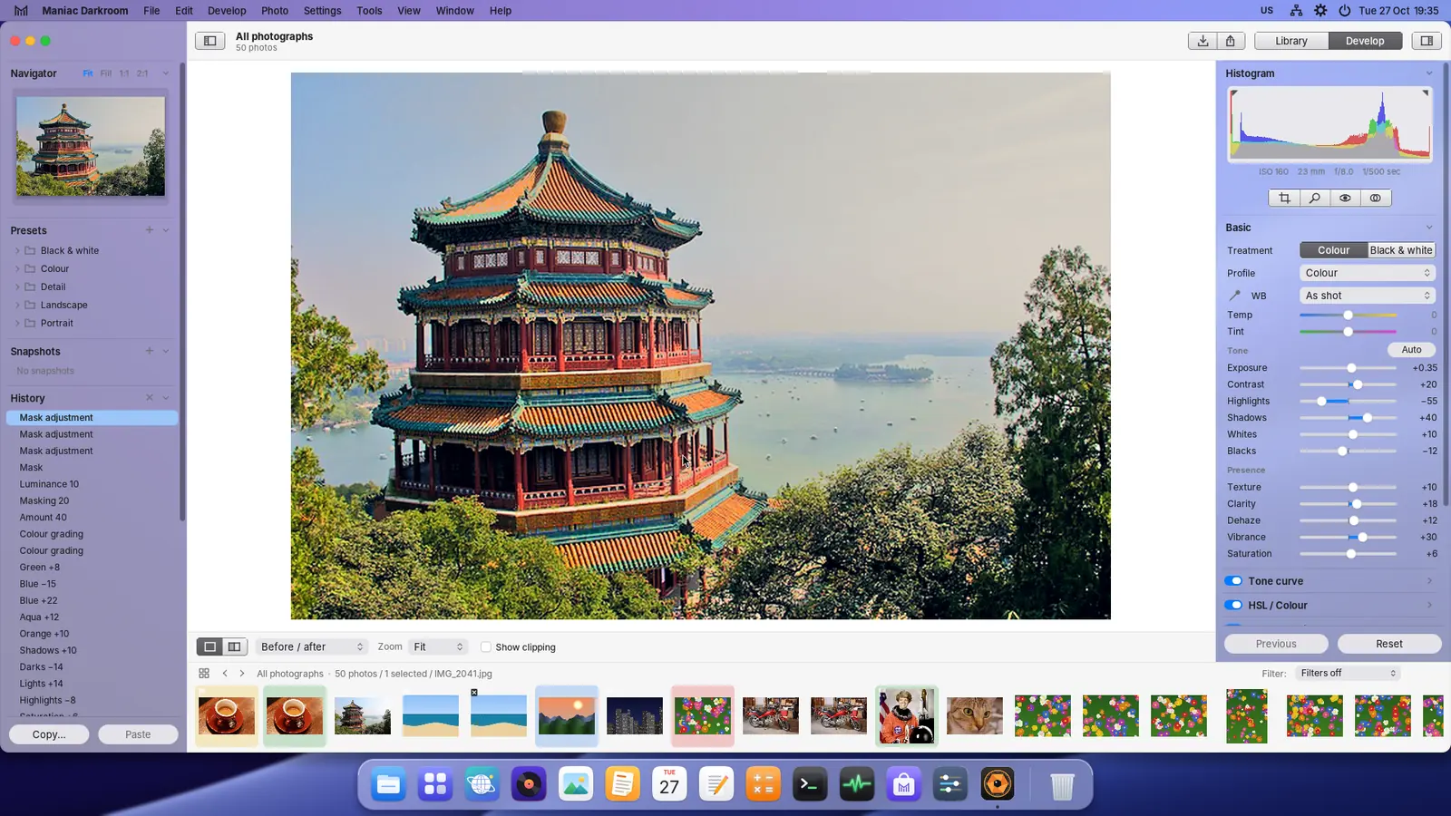Click the Auto tone button

(1411, 350)
